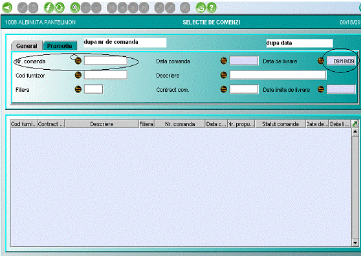The width and height of the screenshot is (363, 256).
Task: Switch to the General tab
Action: point(27,46)
